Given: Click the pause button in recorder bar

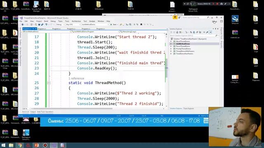Looking at the screenshot, I should coord(214,4).
